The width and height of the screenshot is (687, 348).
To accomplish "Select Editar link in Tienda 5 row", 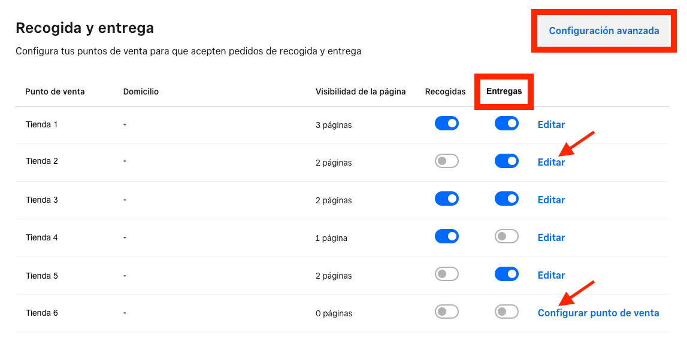I will point(551,275).
